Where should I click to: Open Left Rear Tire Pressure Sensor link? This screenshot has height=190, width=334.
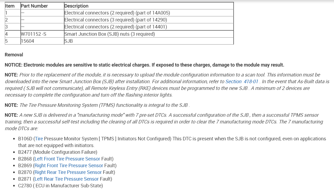67,179
